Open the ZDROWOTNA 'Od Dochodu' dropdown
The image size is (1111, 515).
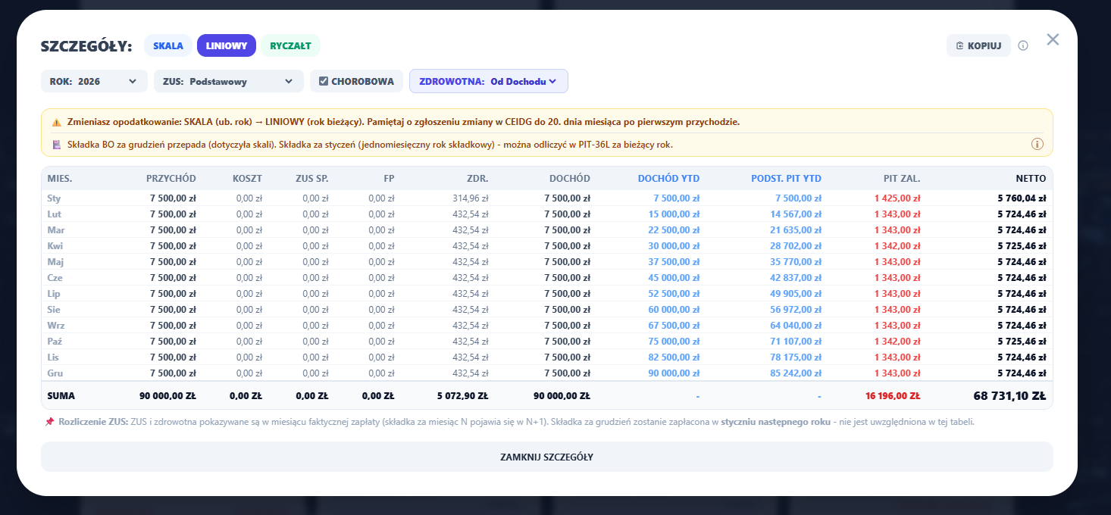click(x=489, y=81)
